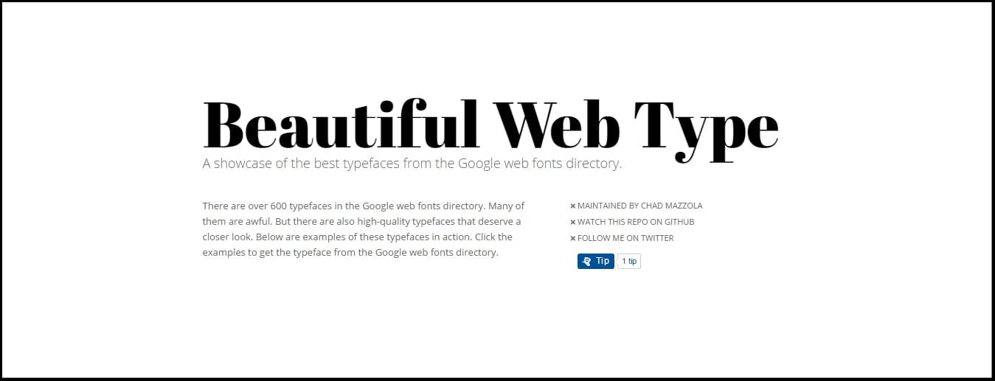995x381 pixels.
Task: Click the word Type in the heading
Action: pyautogui.click(x=705, y=129)
